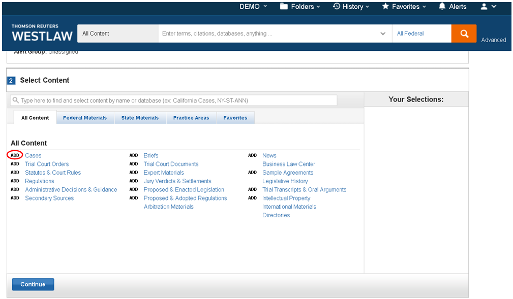Open the Directories link
Viewport: 513px width, 299px height.
coord(276,215)
